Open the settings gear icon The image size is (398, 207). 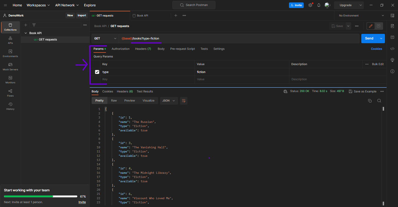[x=310, y=5]
